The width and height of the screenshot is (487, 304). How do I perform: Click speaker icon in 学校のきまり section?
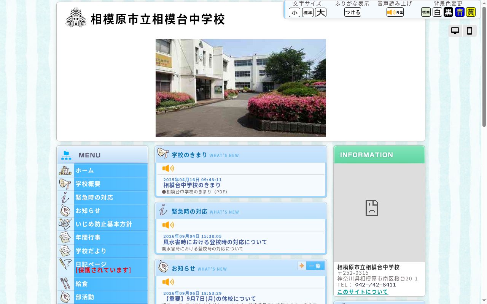[x=168, y=168]
